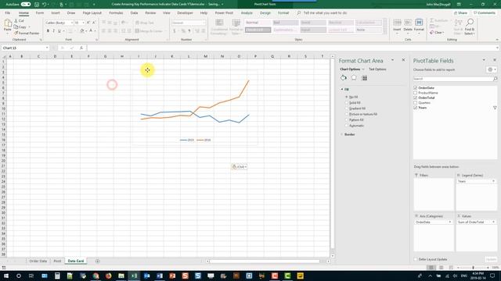The width and height of the screenshot is (501, 281).
Task: Select the Pattern fill radio option
Action: [347, 119]
